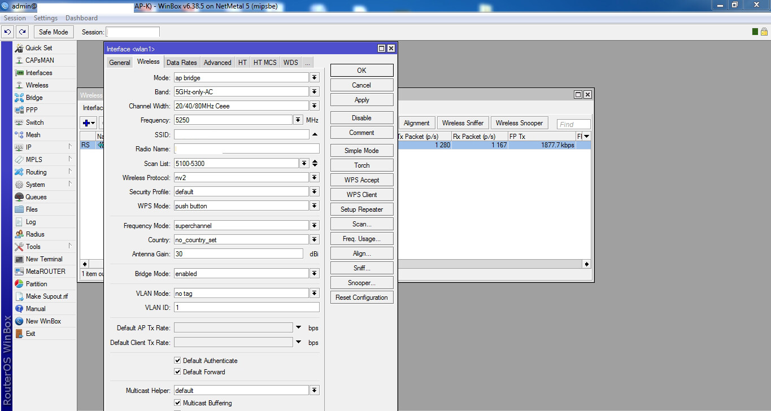Disable Default Forward

[177, 372]
